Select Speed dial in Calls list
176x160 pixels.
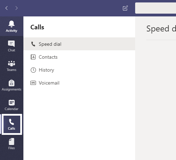point(79,44)
